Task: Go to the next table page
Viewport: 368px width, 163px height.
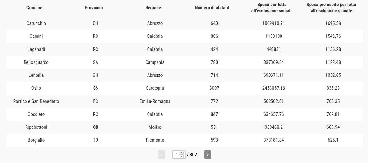Action: pos(208,155)
